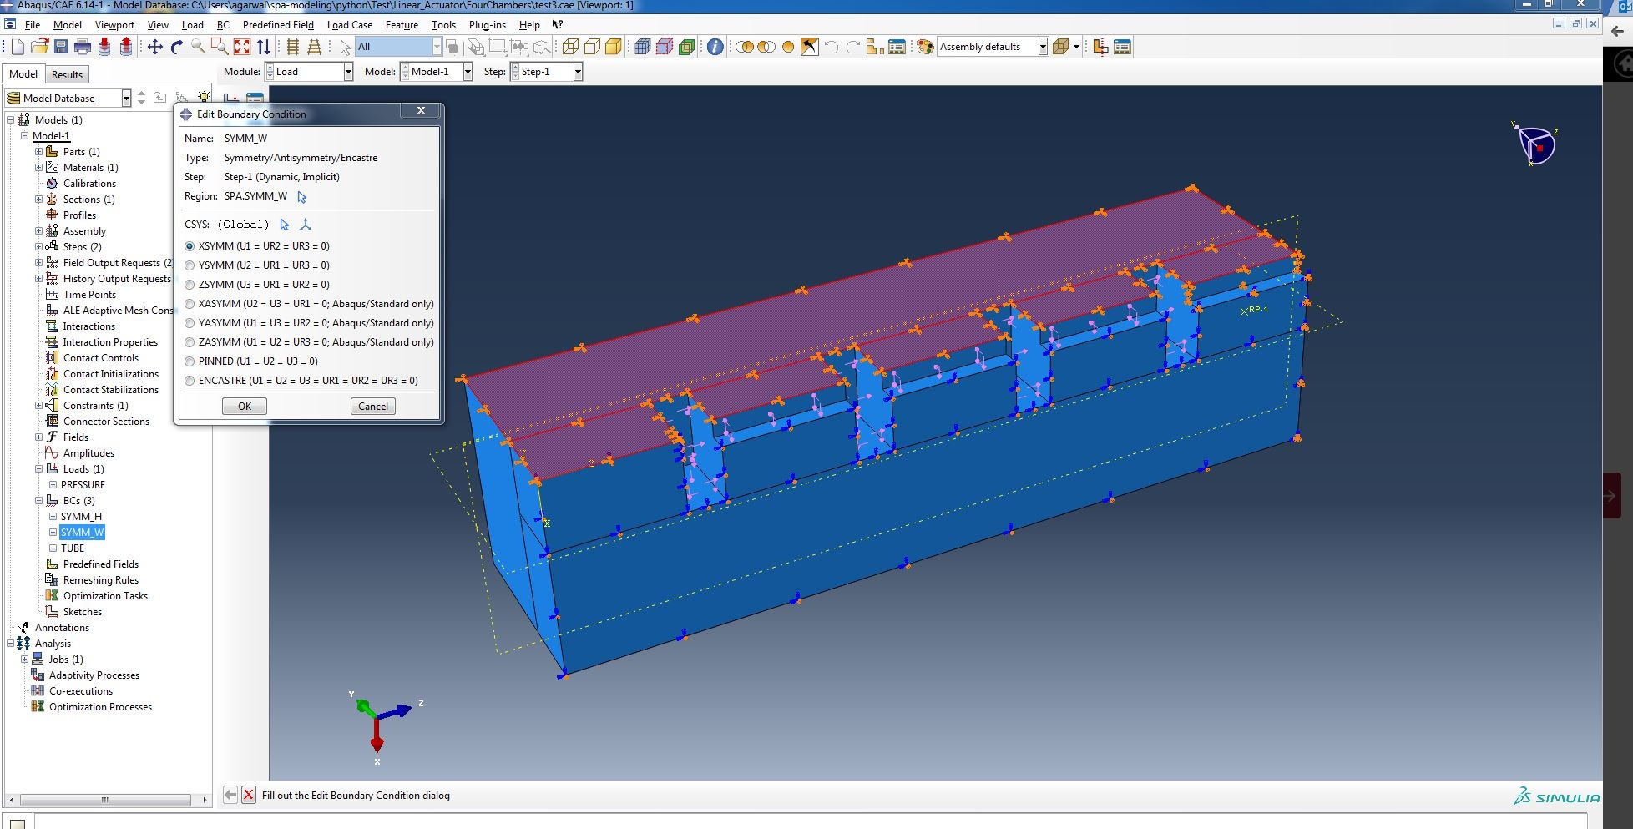This screenshot has width=1633, height=829.
Task: Open the File menu
Action: (x=33, y=25)
